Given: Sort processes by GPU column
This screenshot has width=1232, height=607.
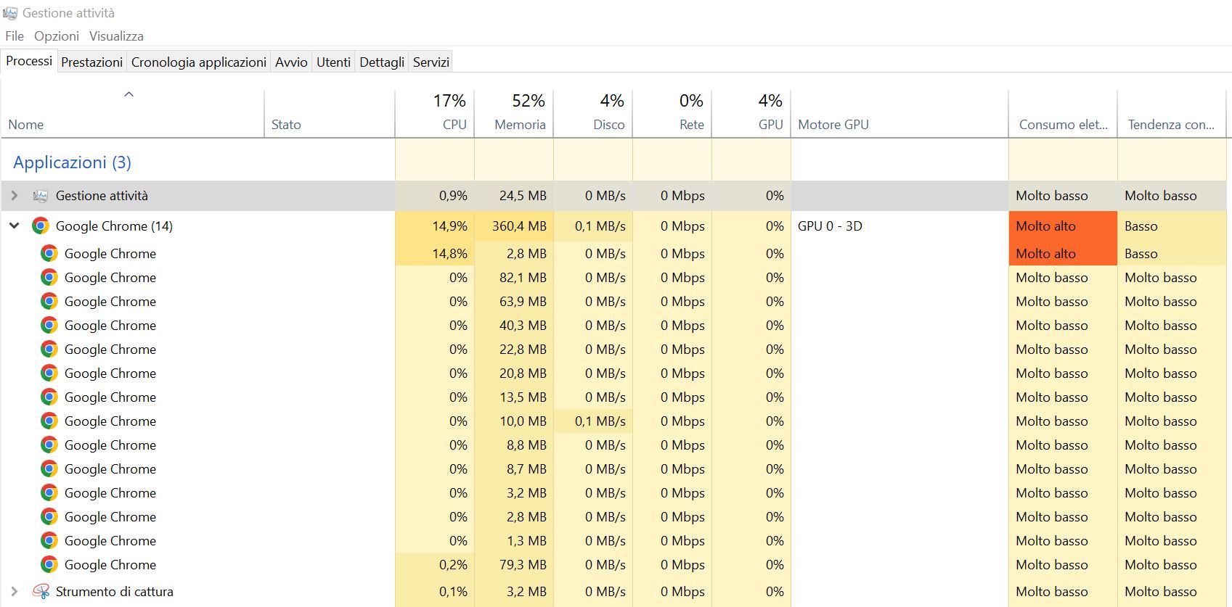Looking at the screenshot, I should point(751,114).
